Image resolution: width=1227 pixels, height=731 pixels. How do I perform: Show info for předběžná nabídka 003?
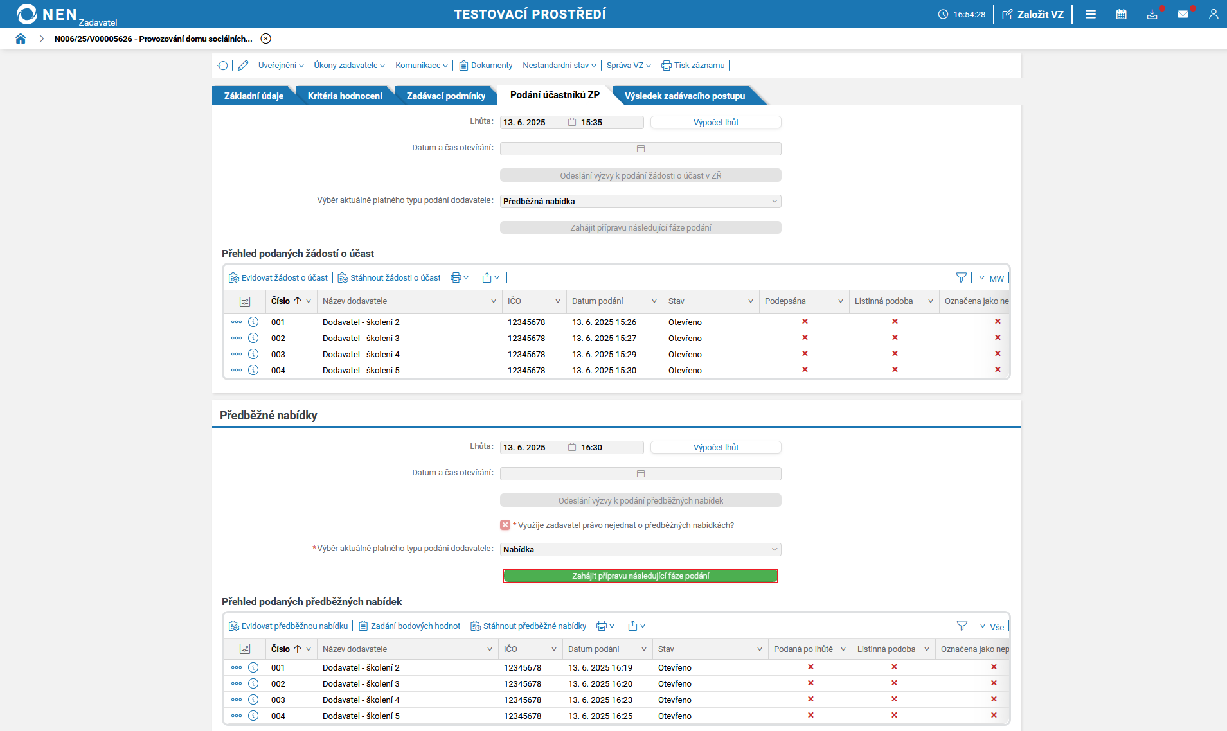pos(253,700)
